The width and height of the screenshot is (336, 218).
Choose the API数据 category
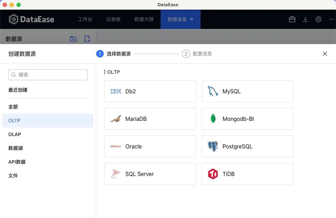coord(17,162)
